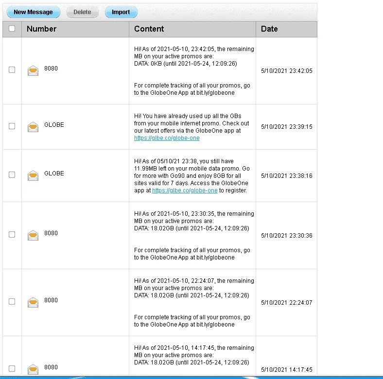Open envelope icon for GLOBE message at 23:38:16
383x379 pixels.
coord(33,175)
